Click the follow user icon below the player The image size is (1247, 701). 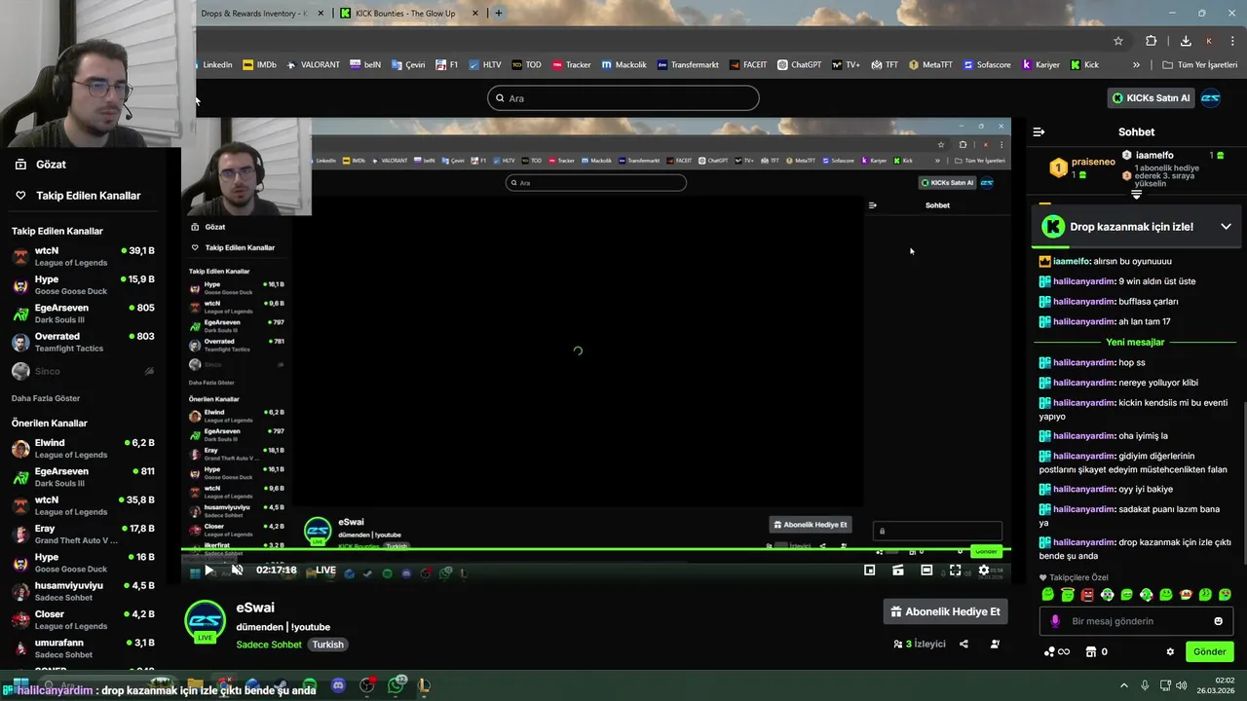[995, 644]
